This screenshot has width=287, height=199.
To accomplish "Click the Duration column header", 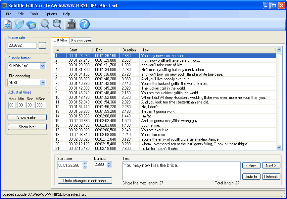I will point(129,50).
